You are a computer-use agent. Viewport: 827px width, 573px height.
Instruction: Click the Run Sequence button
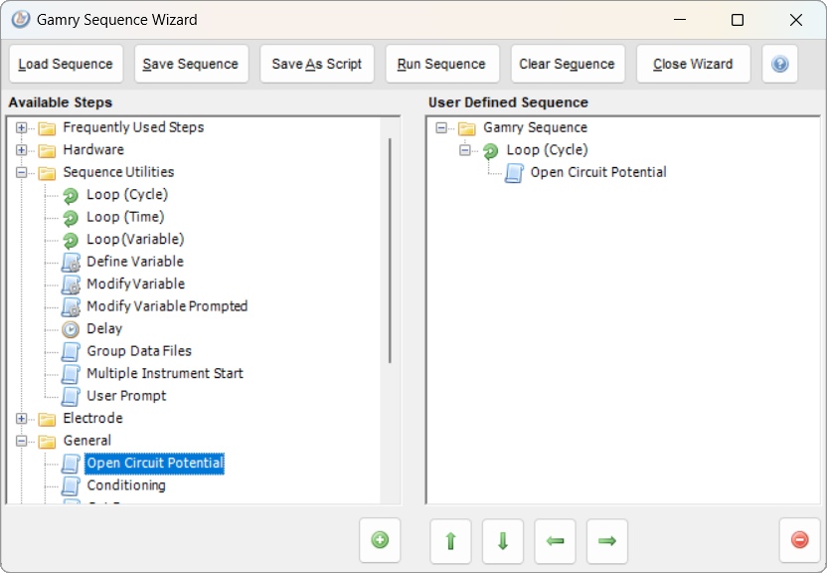point(442,64)
